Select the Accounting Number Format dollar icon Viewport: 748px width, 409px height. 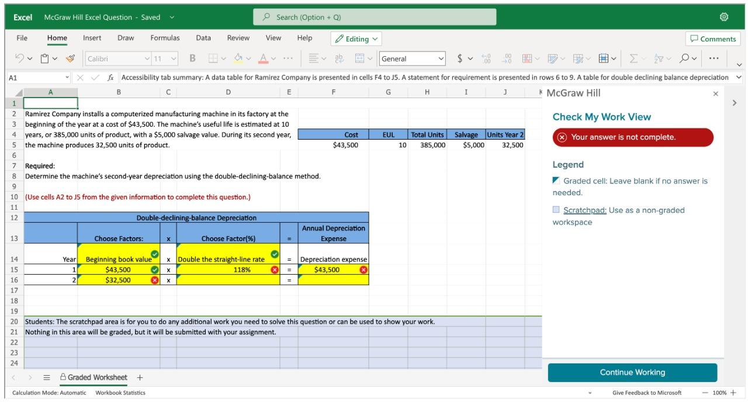coord(459,59)
